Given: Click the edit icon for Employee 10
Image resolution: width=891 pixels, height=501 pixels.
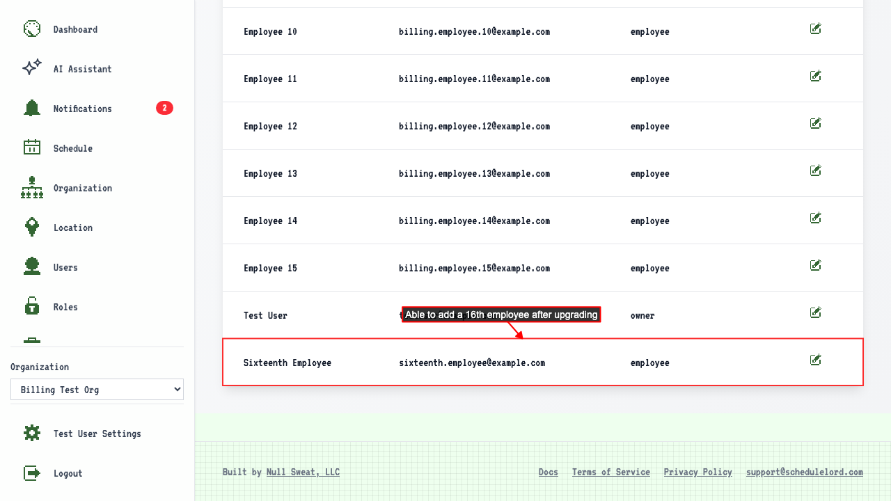Looking at the screenshot, I should (816, 29).
